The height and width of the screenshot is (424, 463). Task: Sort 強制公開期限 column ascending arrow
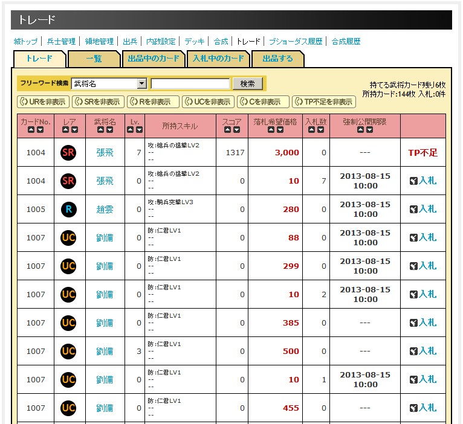pyautogui.click(x=360, y=130)
